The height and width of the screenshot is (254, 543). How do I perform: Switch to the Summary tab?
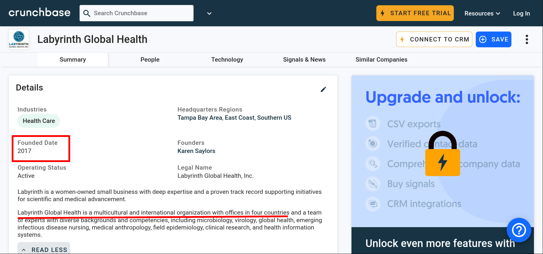73,60
